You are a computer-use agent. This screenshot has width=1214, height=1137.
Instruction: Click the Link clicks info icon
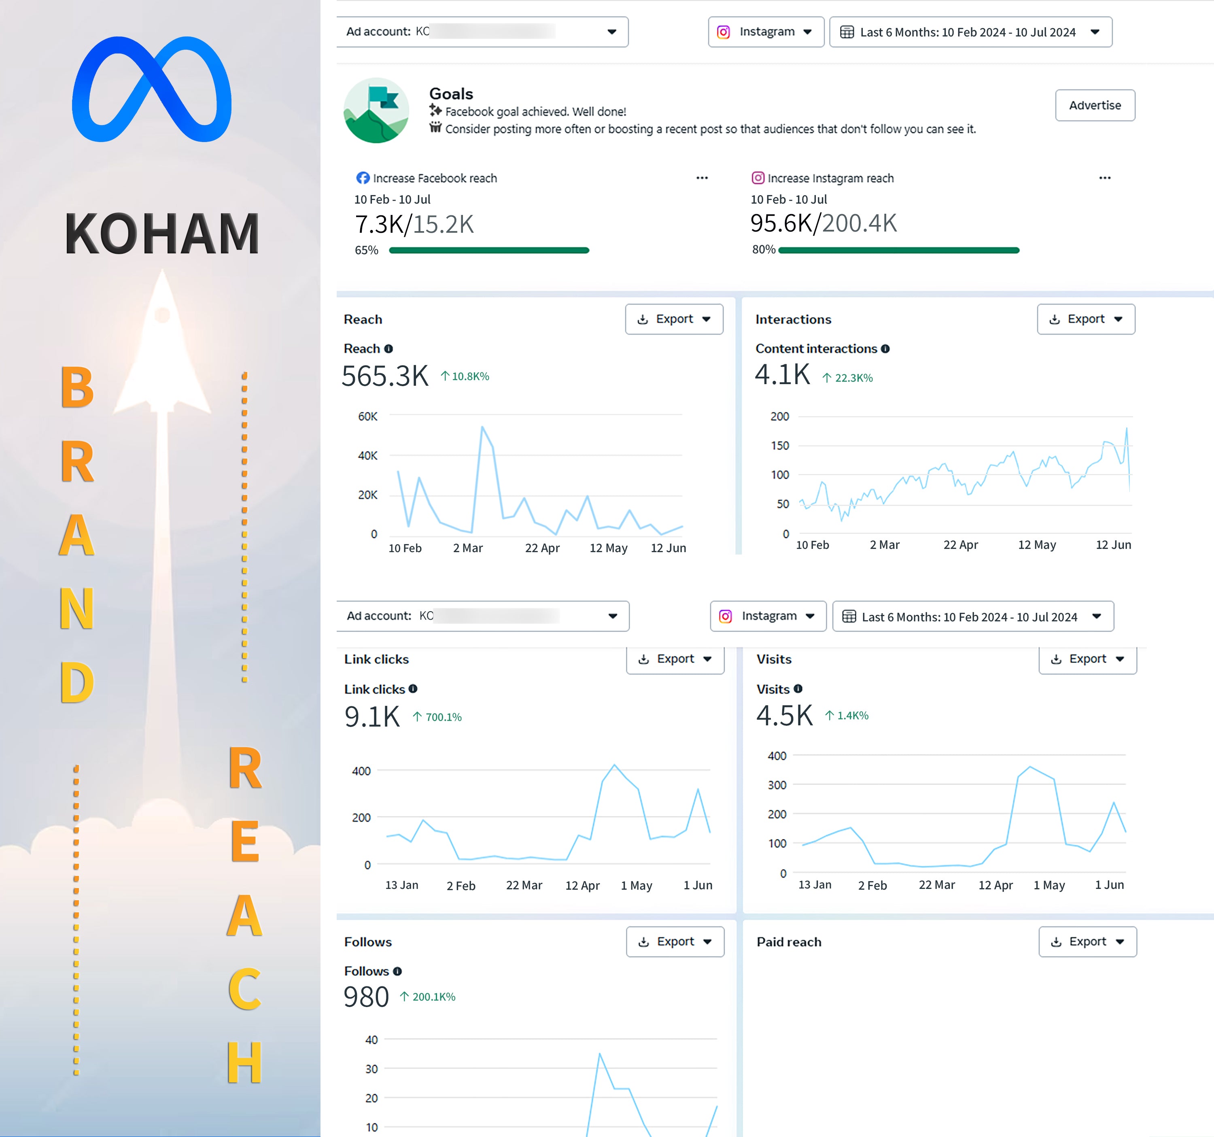tap(413, 689)
